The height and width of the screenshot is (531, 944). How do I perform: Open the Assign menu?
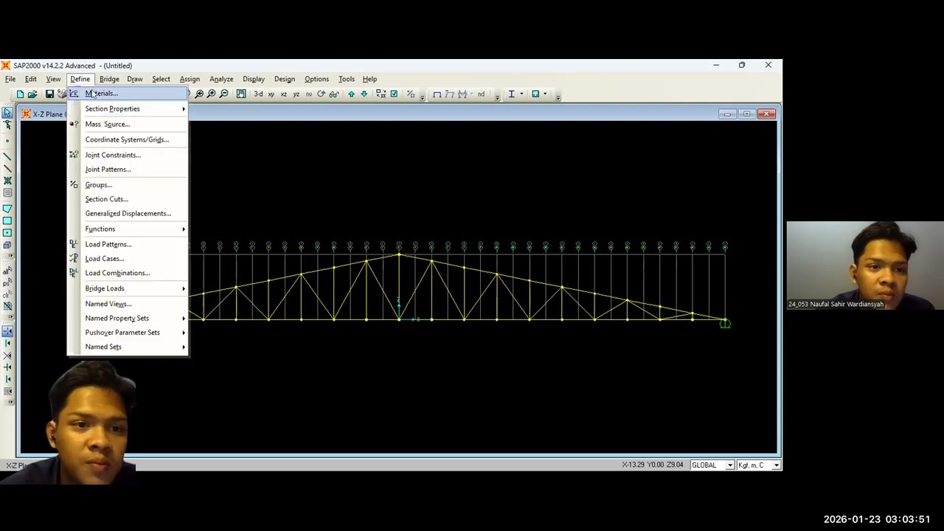(x=190, y=79)
